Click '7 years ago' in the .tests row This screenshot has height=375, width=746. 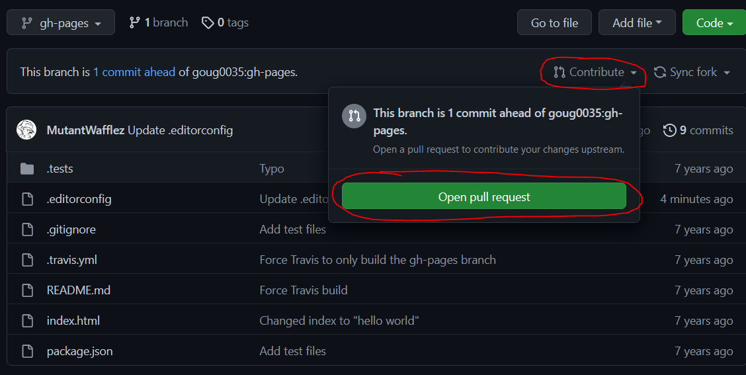704,169
